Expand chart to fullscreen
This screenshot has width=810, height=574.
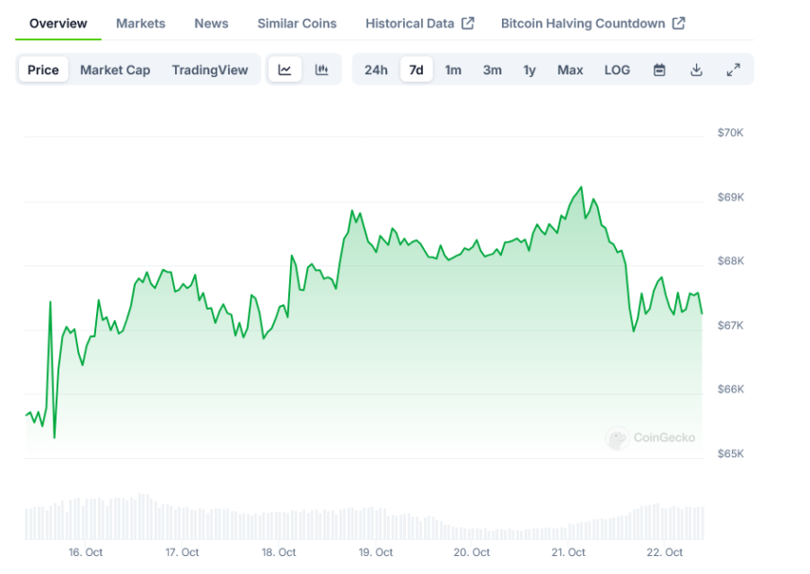coord(733,70)
